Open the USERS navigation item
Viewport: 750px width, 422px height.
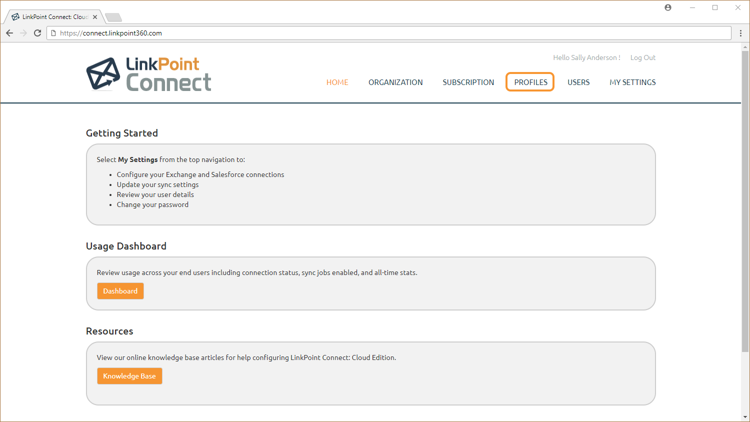(578, 82)
